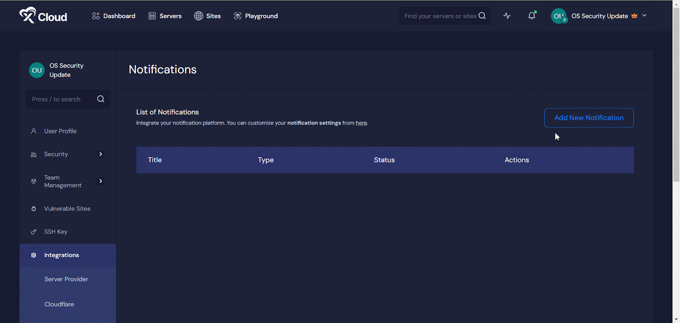Expand the Security submenu chevron
Screen dimensions: 680x323
(101, 154)
